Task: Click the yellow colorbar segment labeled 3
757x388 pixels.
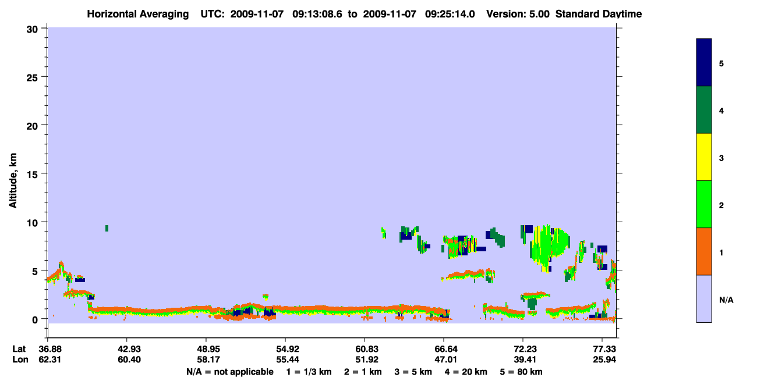Action: (x=704, y=157)
